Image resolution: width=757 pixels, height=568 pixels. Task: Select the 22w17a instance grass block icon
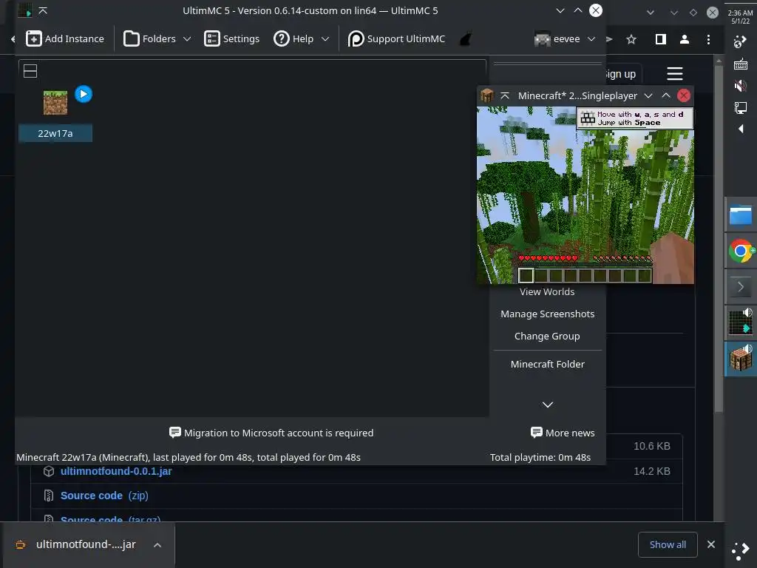pos(55,102)
